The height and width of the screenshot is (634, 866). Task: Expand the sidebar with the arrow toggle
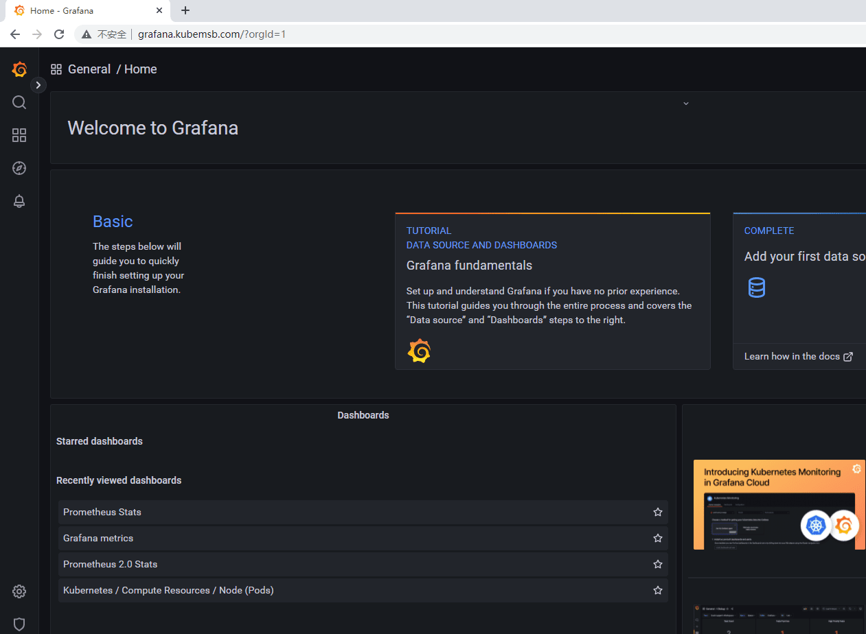point(38,85)
